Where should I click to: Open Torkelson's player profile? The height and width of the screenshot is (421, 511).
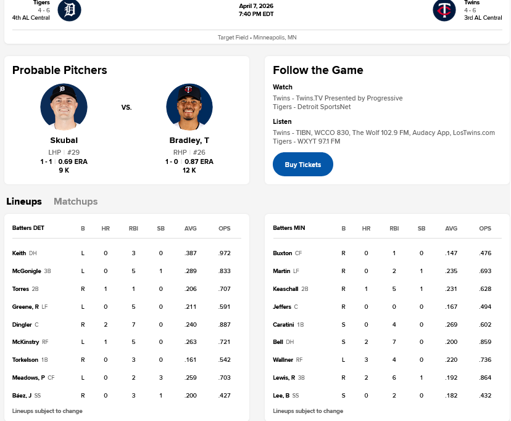[x=25, y=360]
